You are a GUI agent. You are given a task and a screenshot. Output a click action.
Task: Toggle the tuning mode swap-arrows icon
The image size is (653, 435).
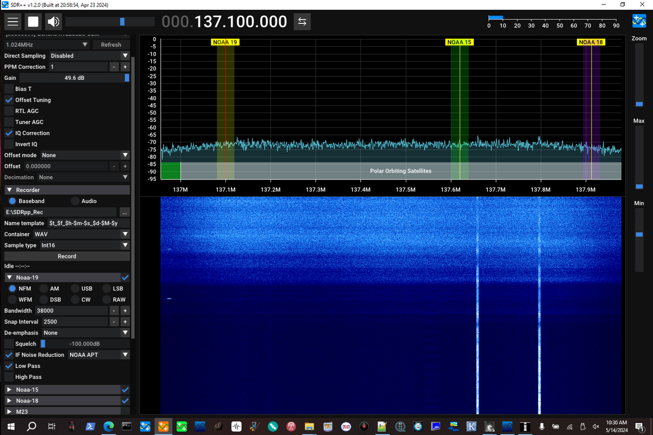tap(302, 22)
